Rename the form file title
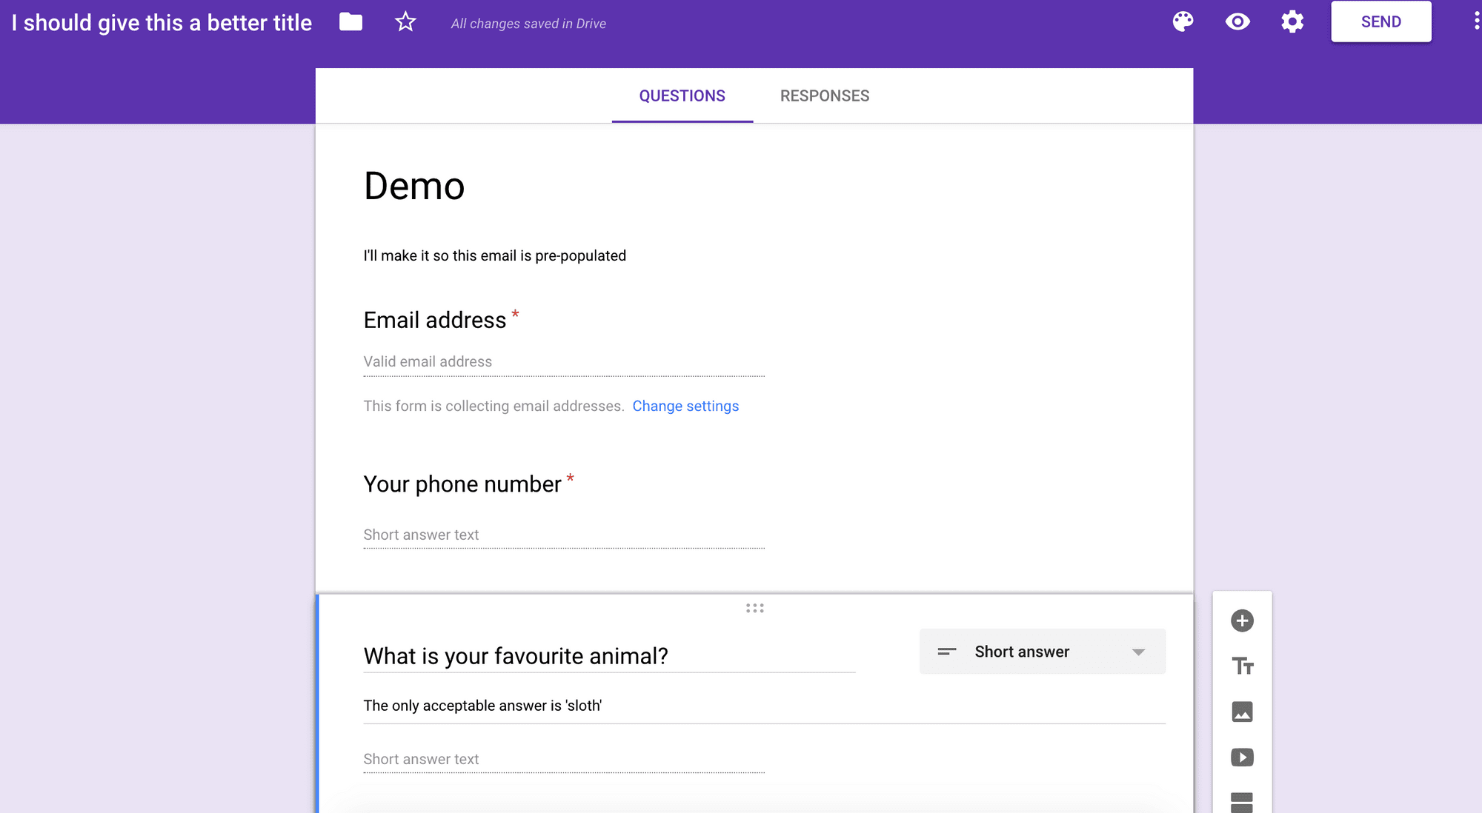 click(162, 22)
